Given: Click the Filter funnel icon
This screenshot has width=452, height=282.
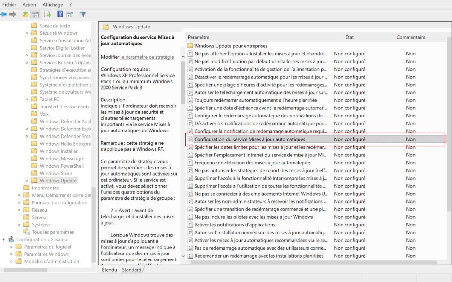Looking at the screenshot, I should pos(82,15).
